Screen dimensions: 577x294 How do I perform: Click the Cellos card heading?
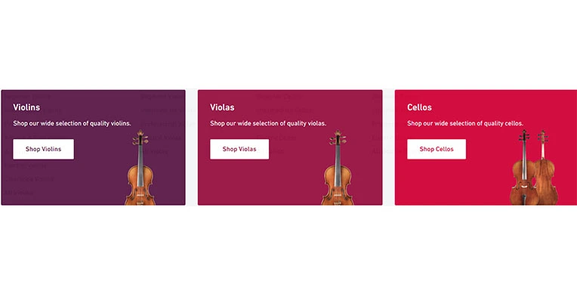(x=419, y=107)
